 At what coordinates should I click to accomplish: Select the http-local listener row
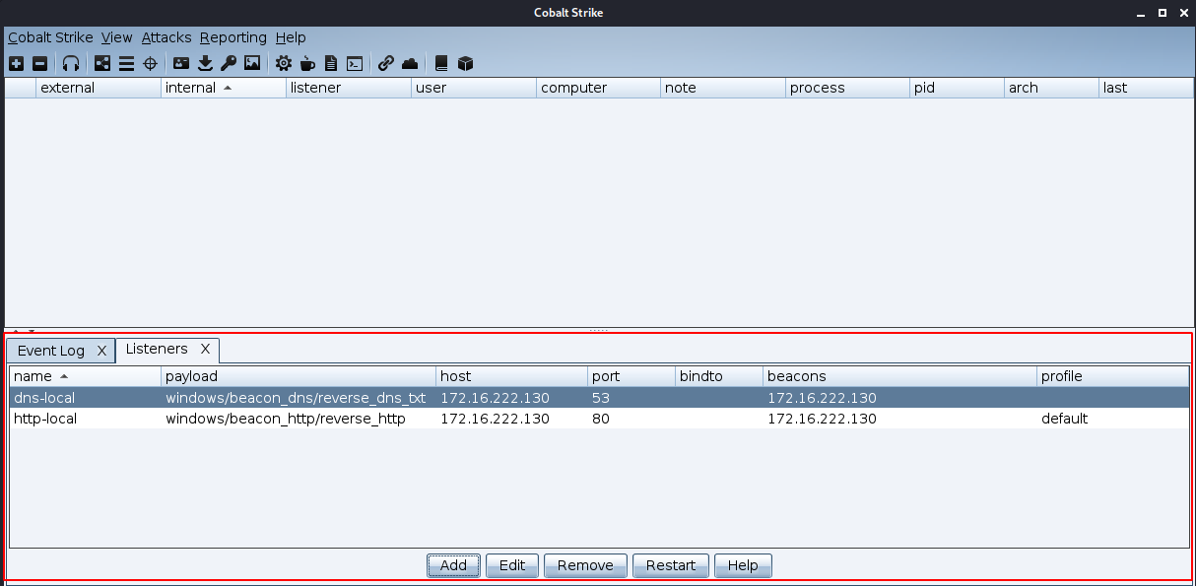296,419
